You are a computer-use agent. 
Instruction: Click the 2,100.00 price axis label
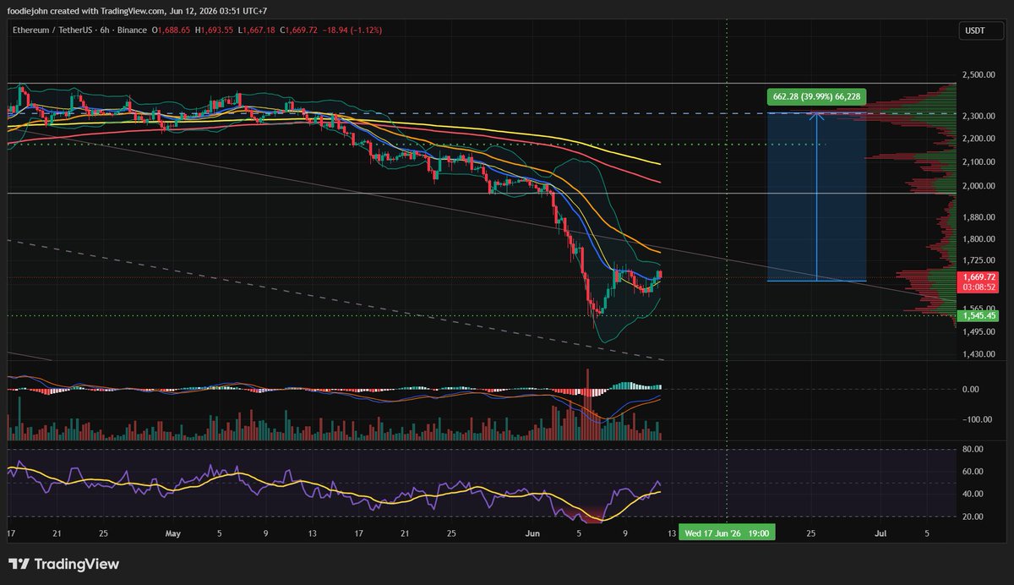977,162
